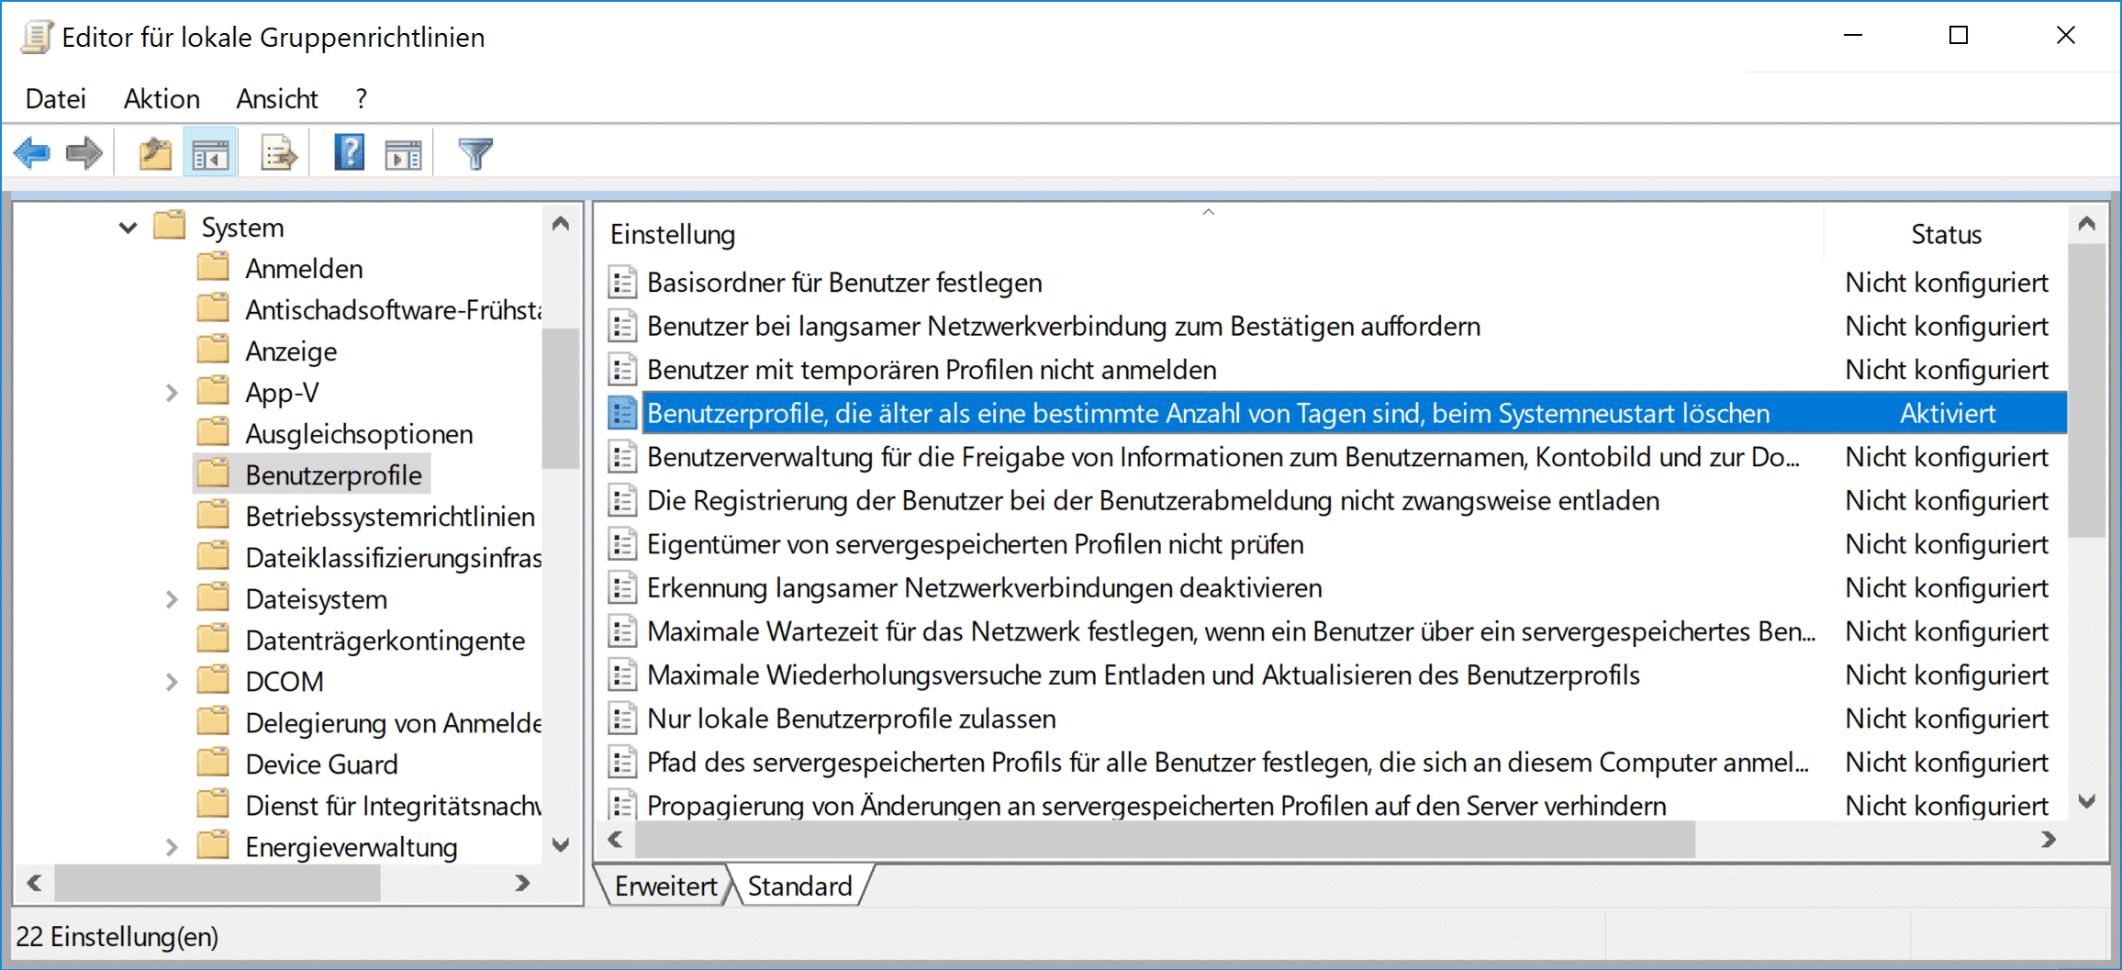Viewport: 2122px width, 970px height.
Task: Open the Aktion menu
Action: (x=162, y=98)
